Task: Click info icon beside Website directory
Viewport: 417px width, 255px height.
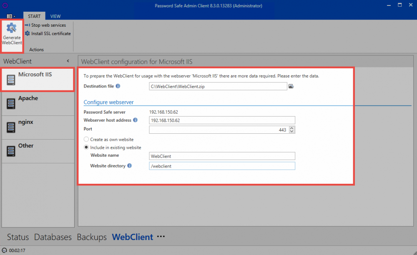Action: tap(130, 166)
